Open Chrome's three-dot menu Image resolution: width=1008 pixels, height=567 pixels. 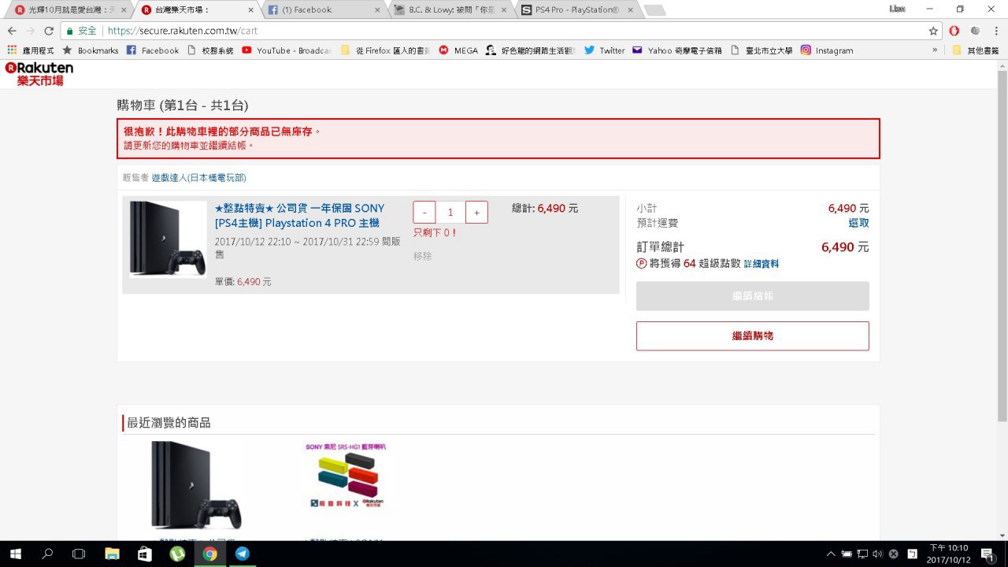click(995, 31)
